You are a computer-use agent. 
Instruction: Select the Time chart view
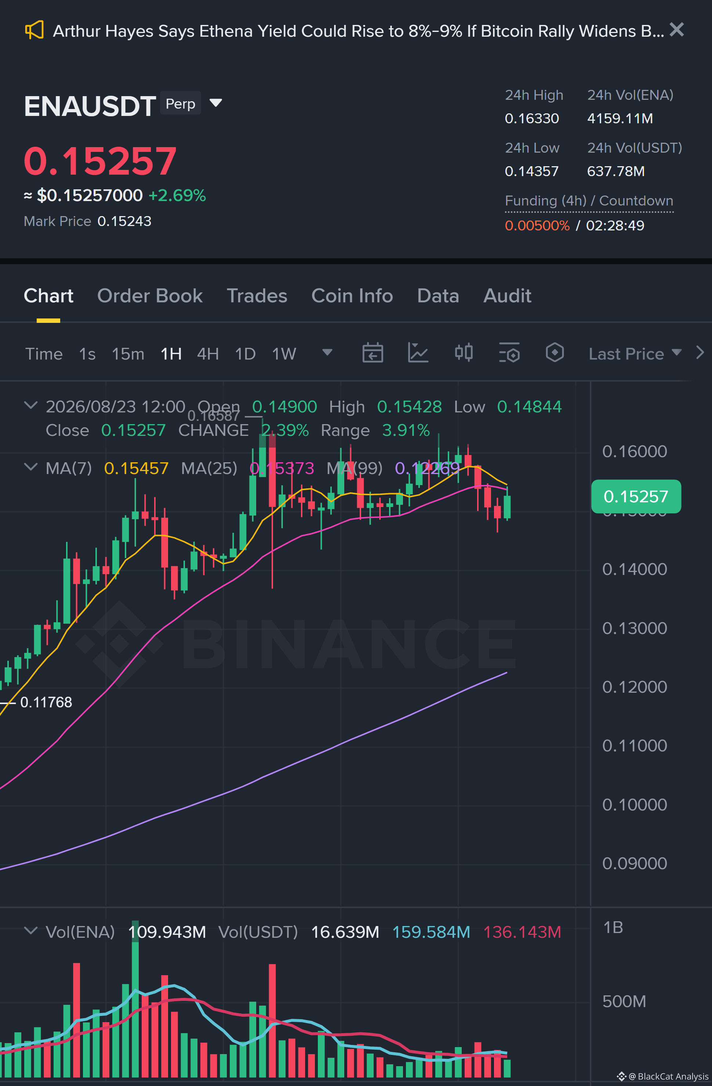coord(44,354)
